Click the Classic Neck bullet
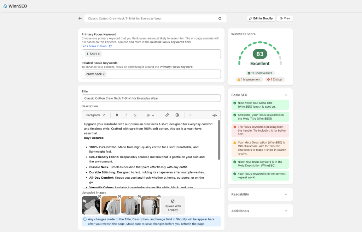 (x=138, y=167)
